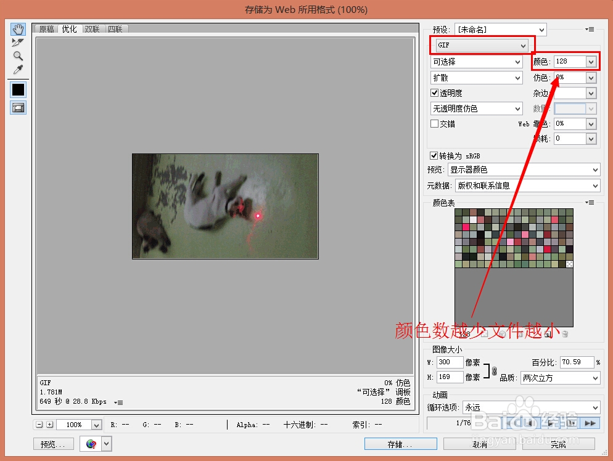Open the 扩散 dither method dropdown

pos(476,78)
